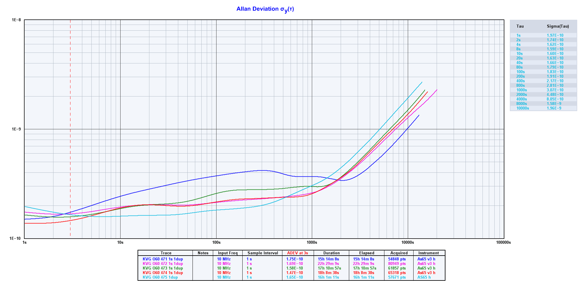Click acquired count 54848 pts
This screenshot has width=583, height=292.
pyautogui.click(x=397, y=259)
